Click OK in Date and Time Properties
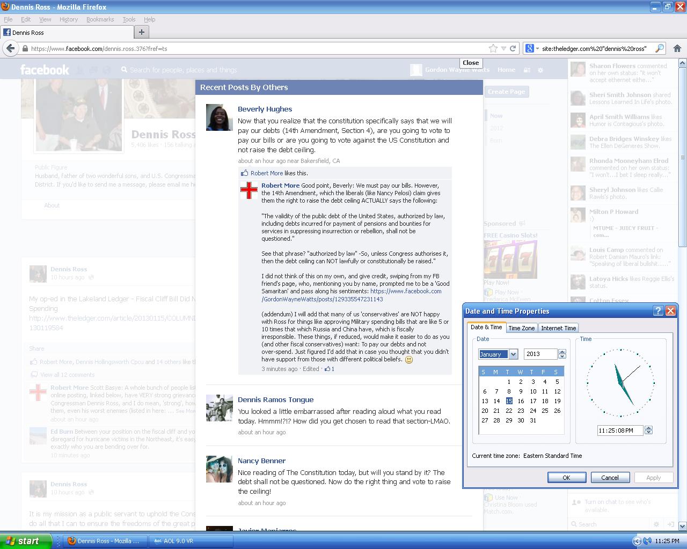 click(x=567, y=478)
